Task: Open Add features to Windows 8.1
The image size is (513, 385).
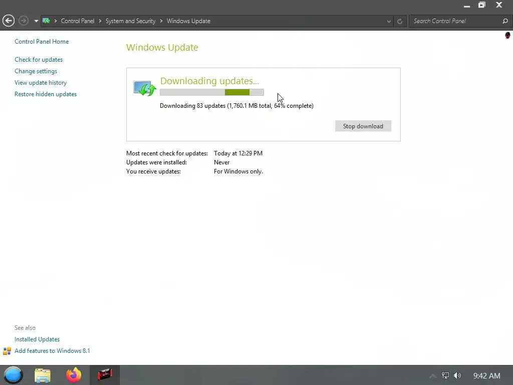Action: pos(52,350)
